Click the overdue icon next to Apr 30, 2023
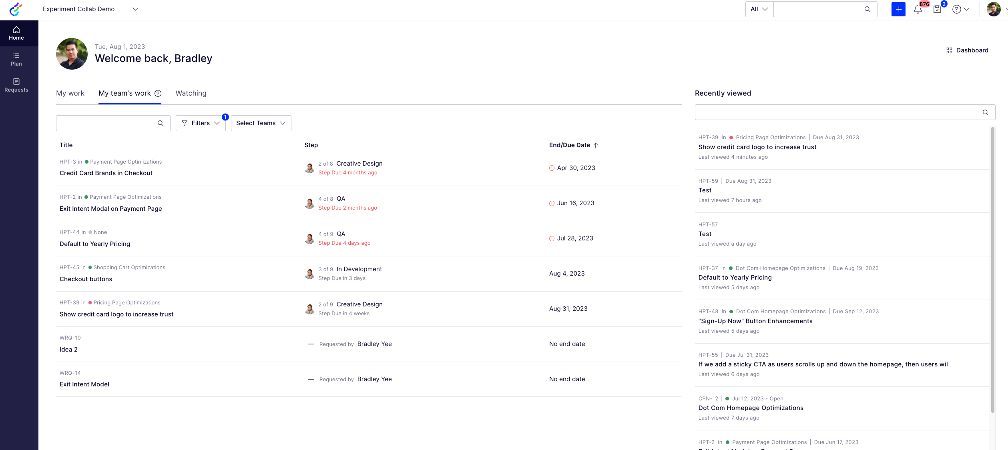The height and width of the screenshot is (450, 1008). tap(552, 168)
